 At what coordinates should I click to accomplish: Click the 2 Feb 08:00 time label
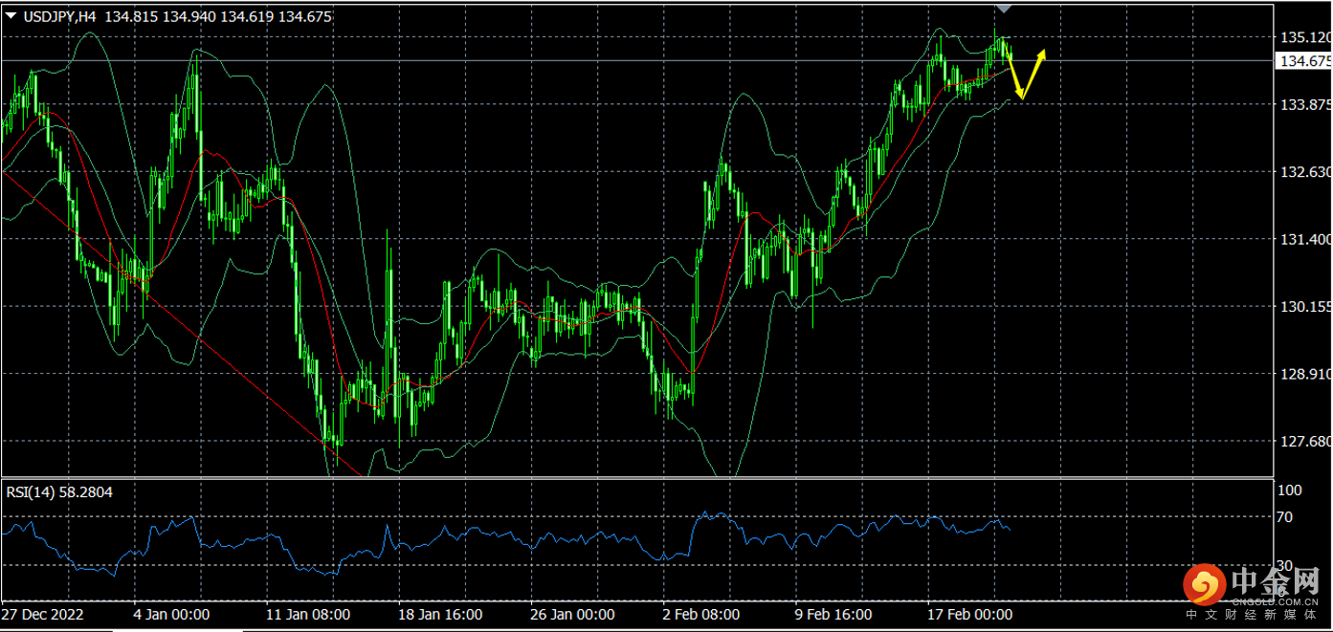tap(700, 614)
